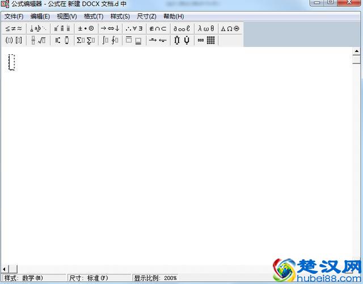This screenshot has width=363, height=284.
Task: Click the 公式编辑器 title bar app icon
Action: (5, 4)
